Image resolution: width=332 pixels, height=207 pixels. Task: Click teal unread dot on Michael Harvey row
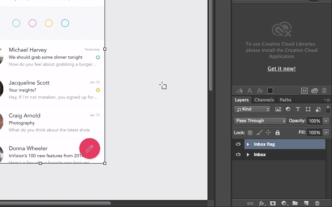click(x=98, y=57)
